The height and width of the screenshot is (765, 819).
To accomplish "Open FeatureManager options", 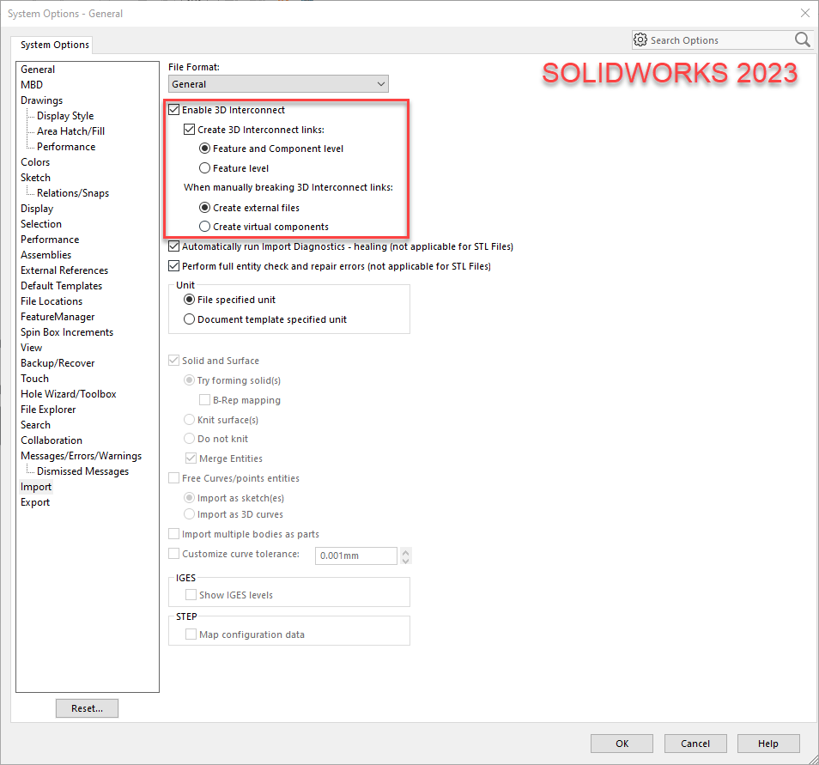I will pyautogui.click(x=58, y=317).
